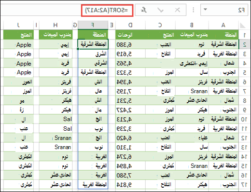Click the cell with value 6,380
This screenshot has height=192, width=251.
click(130, 44)
